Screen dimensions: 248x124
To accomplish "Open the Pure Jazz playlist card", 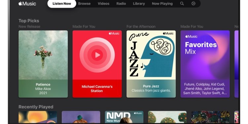I will (151, 64).
